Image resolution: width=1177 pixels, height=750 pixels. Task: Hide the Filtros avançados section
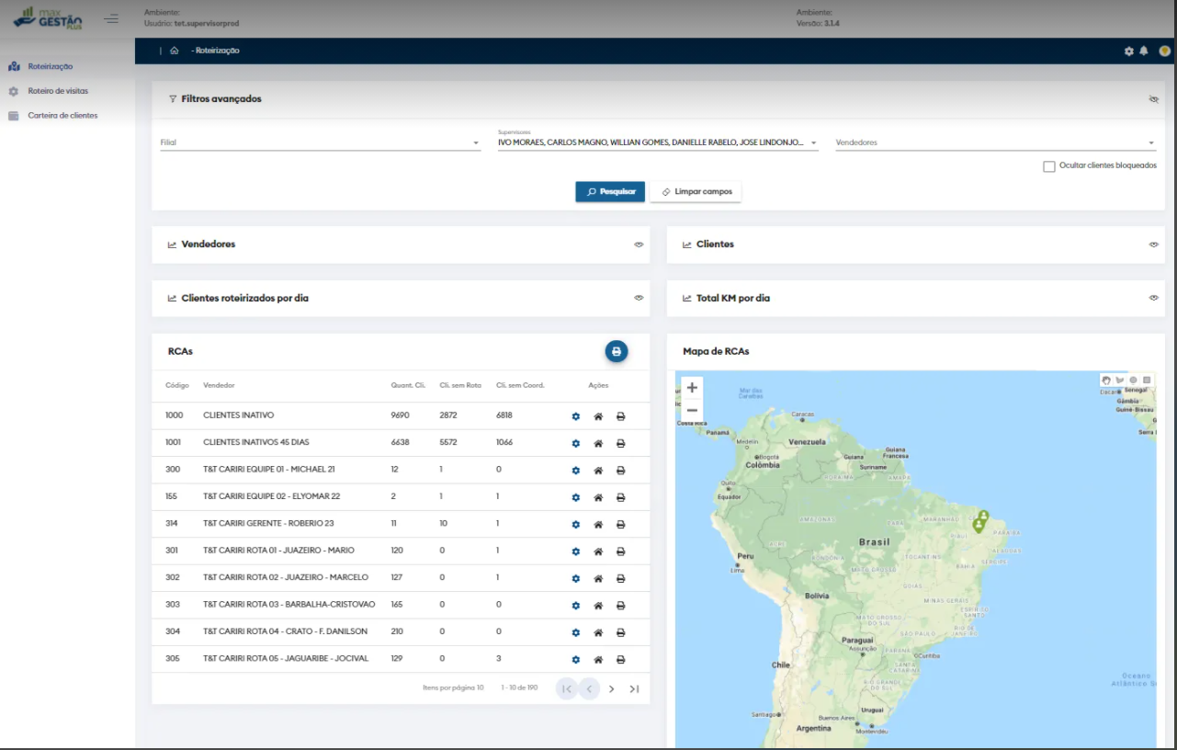coord(1154,99)
